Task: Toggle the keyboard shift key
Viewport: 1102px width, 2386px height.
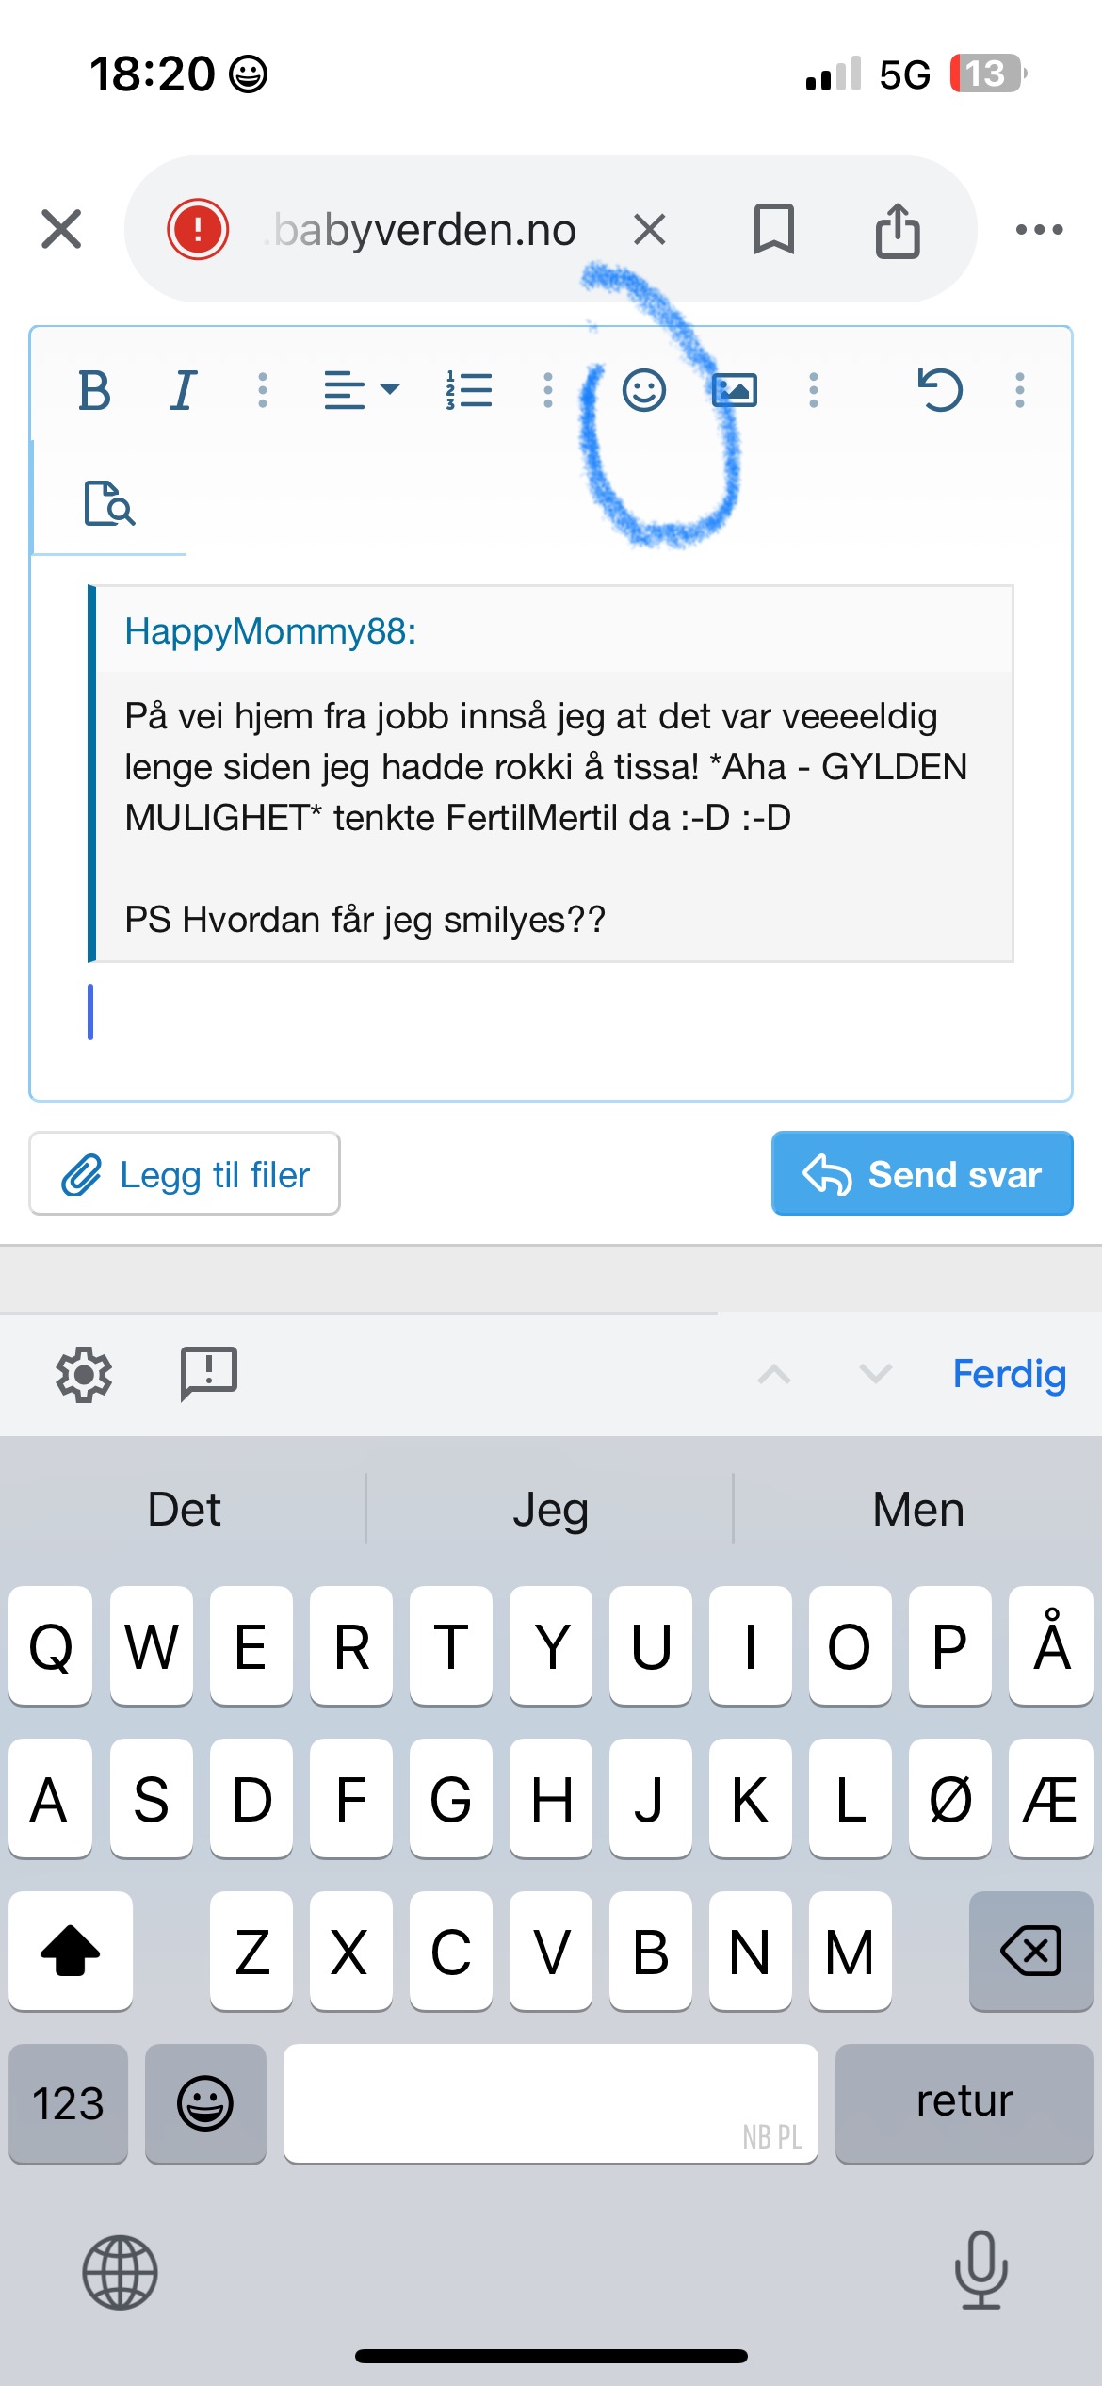Action: click(71, 1951)
